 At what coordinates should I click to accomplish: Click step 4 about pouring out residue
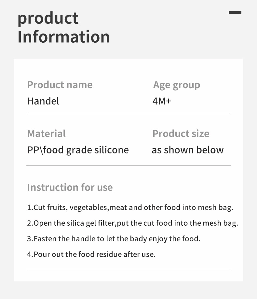(x=91, y=254)
